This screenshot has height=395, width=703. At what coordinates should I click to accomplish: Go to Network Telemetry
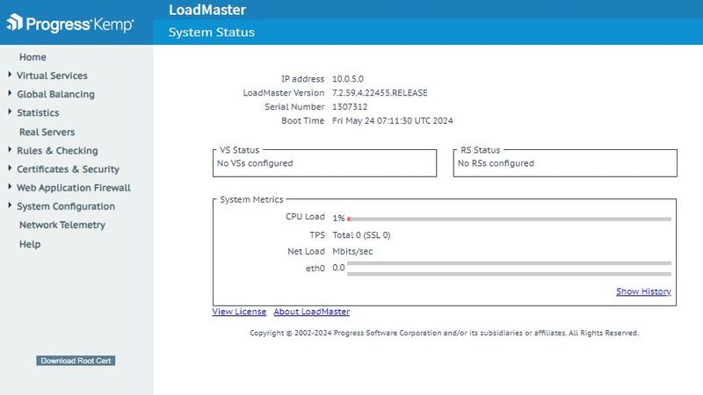coord(62,225)
